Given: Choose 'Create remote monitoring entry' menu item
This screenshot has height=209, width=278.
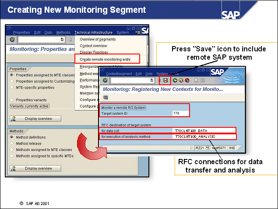Looking at the screenshot, I should click(107, 58).
